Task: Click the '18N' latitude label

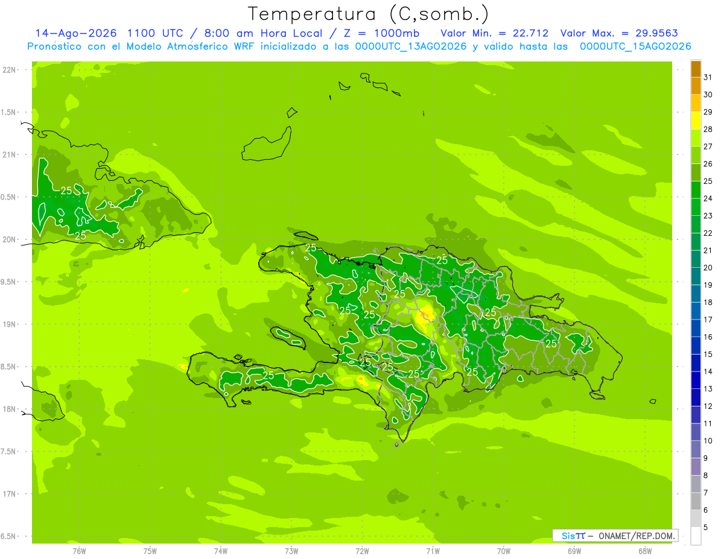Action: point(8,409)
